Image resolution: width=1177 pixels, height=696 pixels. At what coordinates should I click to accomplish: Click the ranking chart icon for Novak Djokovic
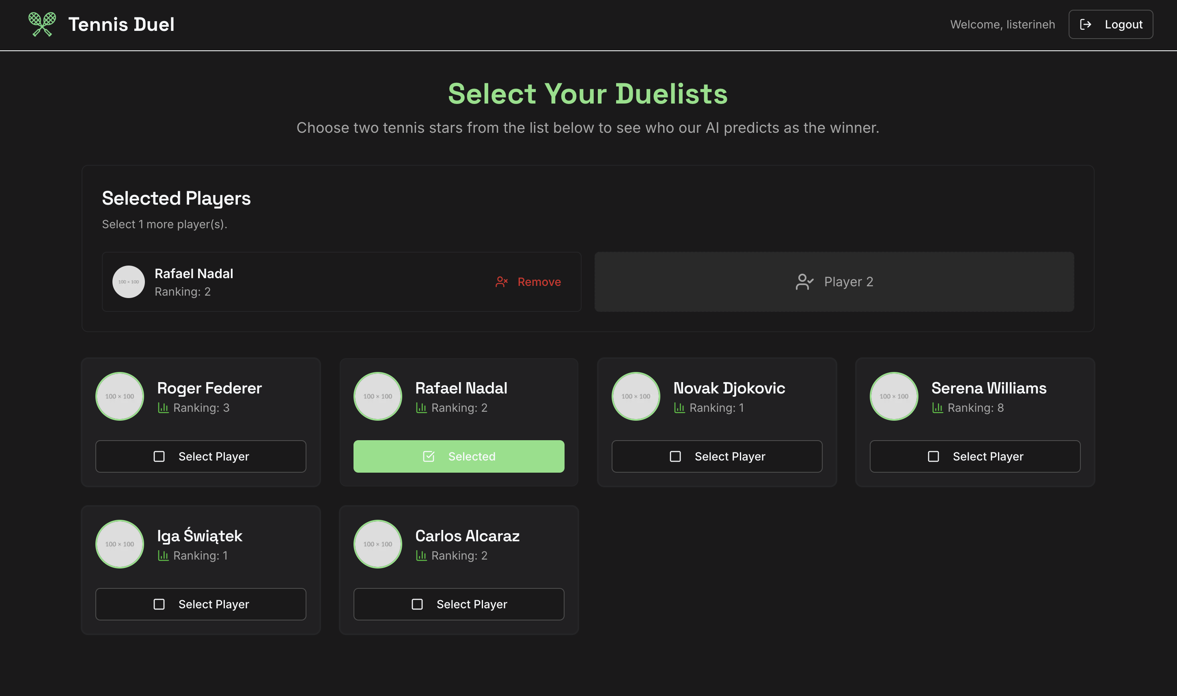click(x=679, y=408)
